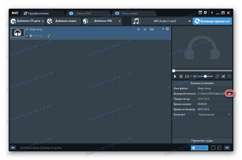
Task: Click the green music note audio track icon
Action: click(x=49, y=36)
